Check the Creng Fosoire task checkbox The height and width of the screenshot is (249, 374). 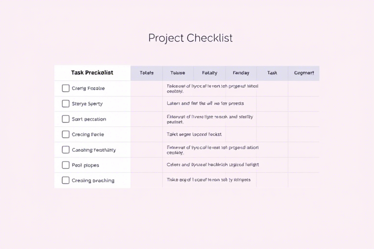[66, 88]
